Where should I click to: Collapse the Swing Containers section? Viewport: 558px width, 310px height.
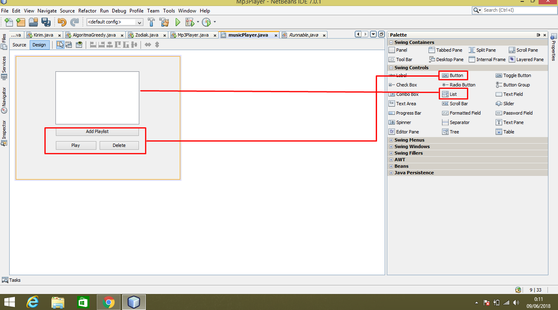391,43
